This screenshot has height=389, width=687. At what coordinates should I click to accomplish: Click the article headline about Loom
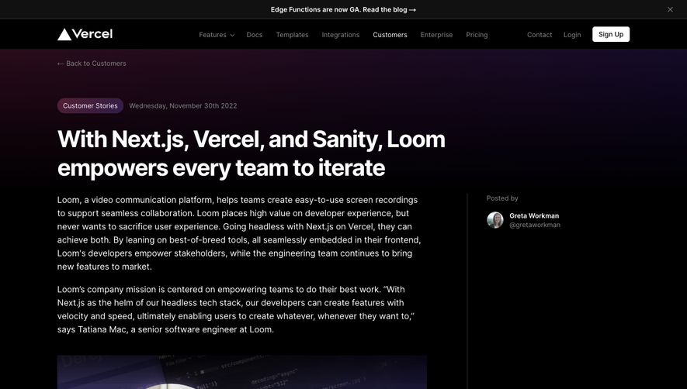(x=251, y=153)
